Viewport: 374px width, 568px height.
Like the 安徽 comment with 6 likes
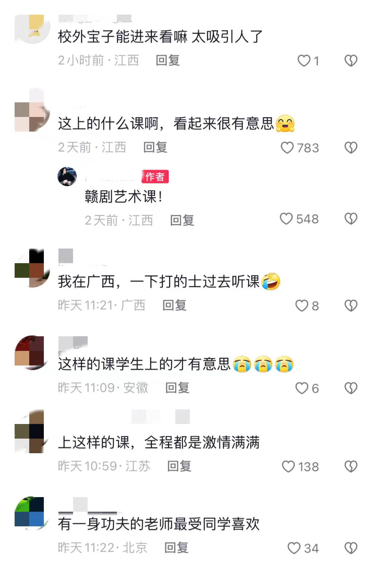(x=302, y=388)
